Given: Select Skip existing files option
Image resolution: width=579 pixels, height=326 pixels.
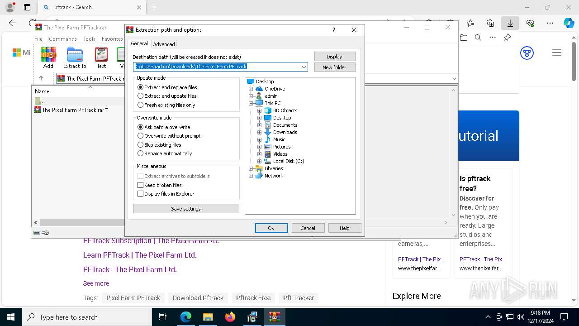Looking at the screenshot, I should (159, 145).
